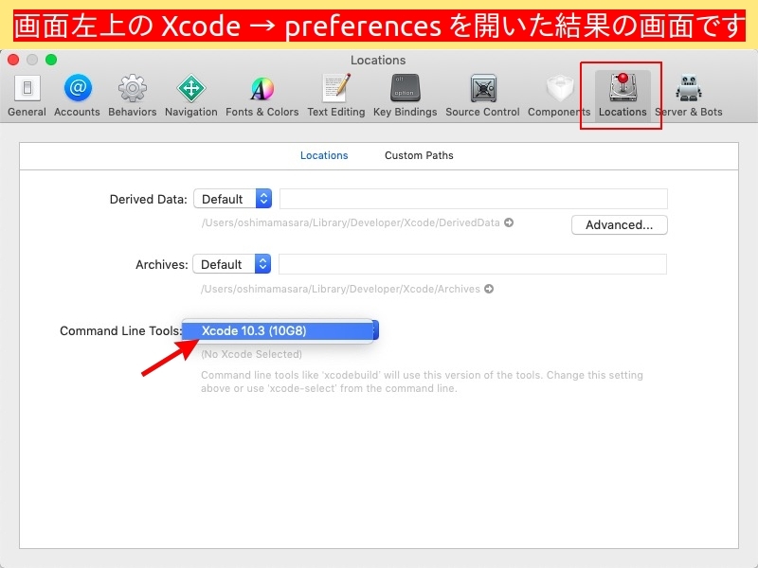
Task: Open the Navigation preferences pane
Action: 191,96
